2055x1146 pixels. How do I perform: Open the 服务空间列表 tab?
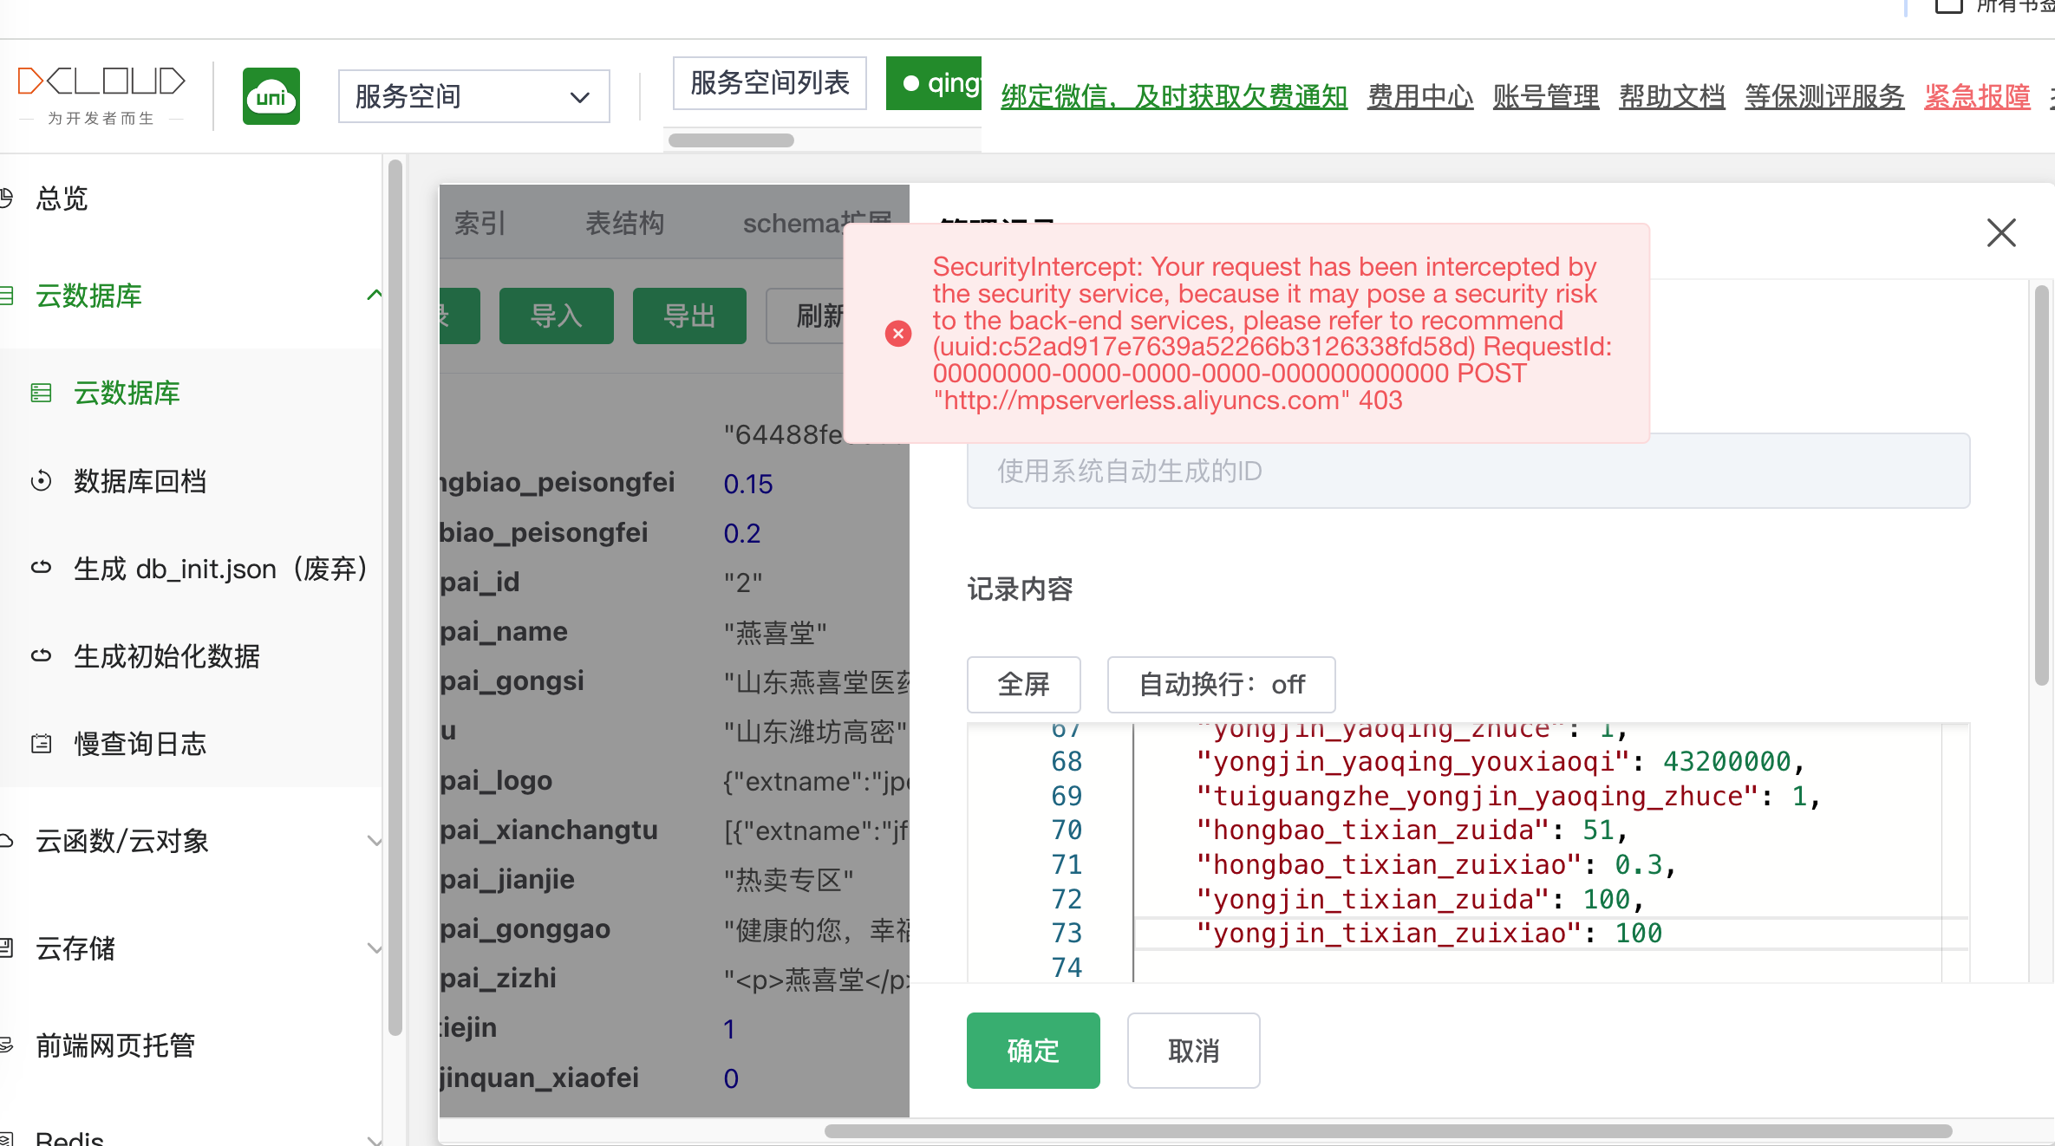(770, 83)
